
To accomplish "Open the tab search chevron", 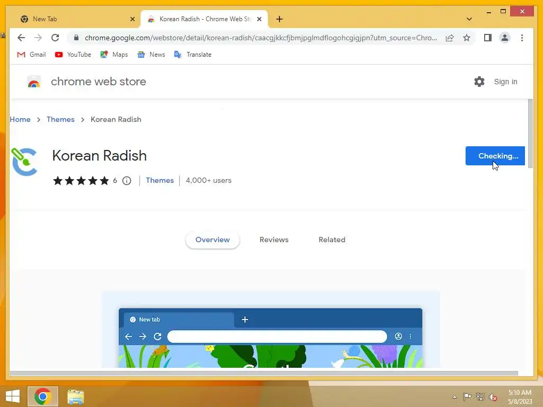I will click(x=469, y=19).
